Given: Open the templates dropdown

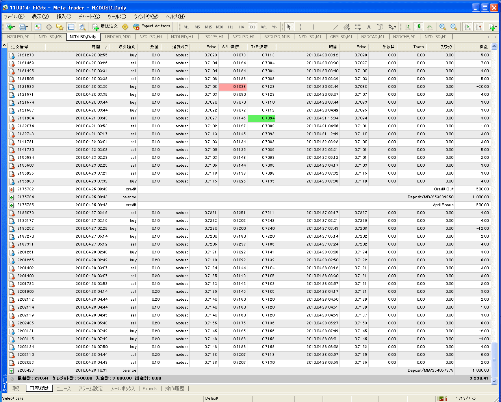Looking at the screenshot, I should tap(493, 27).
